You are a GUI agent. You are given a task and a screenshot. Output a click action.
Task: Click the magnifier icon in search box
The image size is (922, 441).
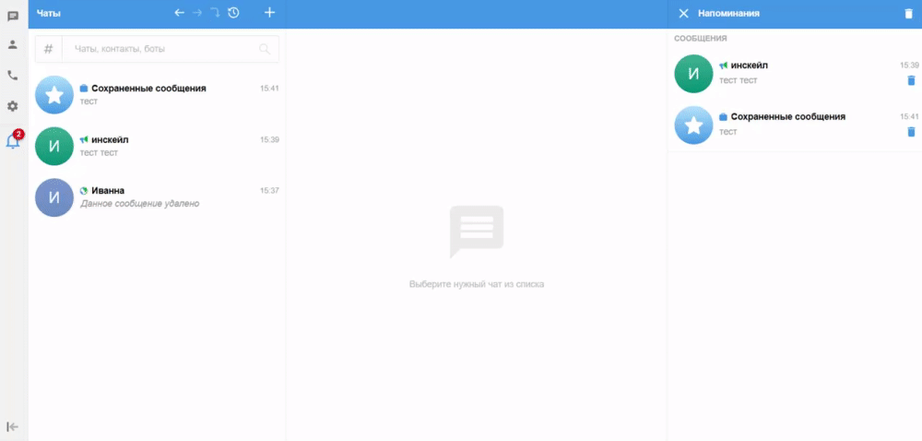(x=265, y=49)
